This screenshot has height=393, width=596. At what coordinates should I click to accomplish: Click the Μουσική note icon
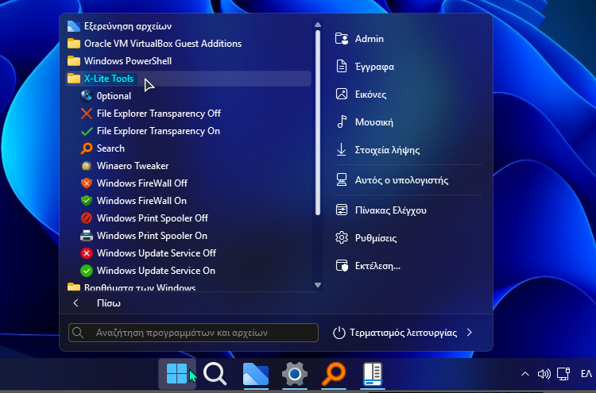pyautogui.click(x=342, y=122)
